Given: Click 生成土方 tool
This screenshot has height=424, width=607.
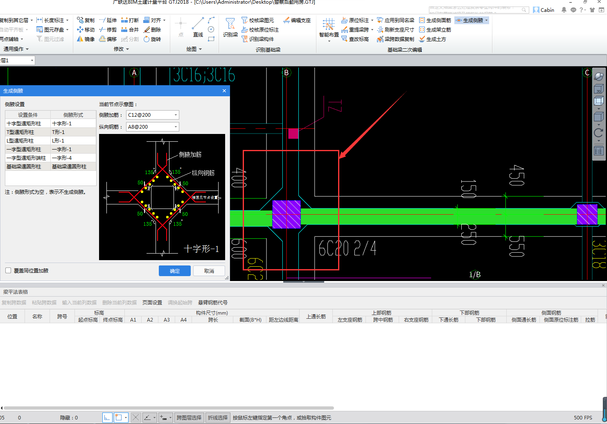Looking at the screenshot, I should click(x=432, y=39).
